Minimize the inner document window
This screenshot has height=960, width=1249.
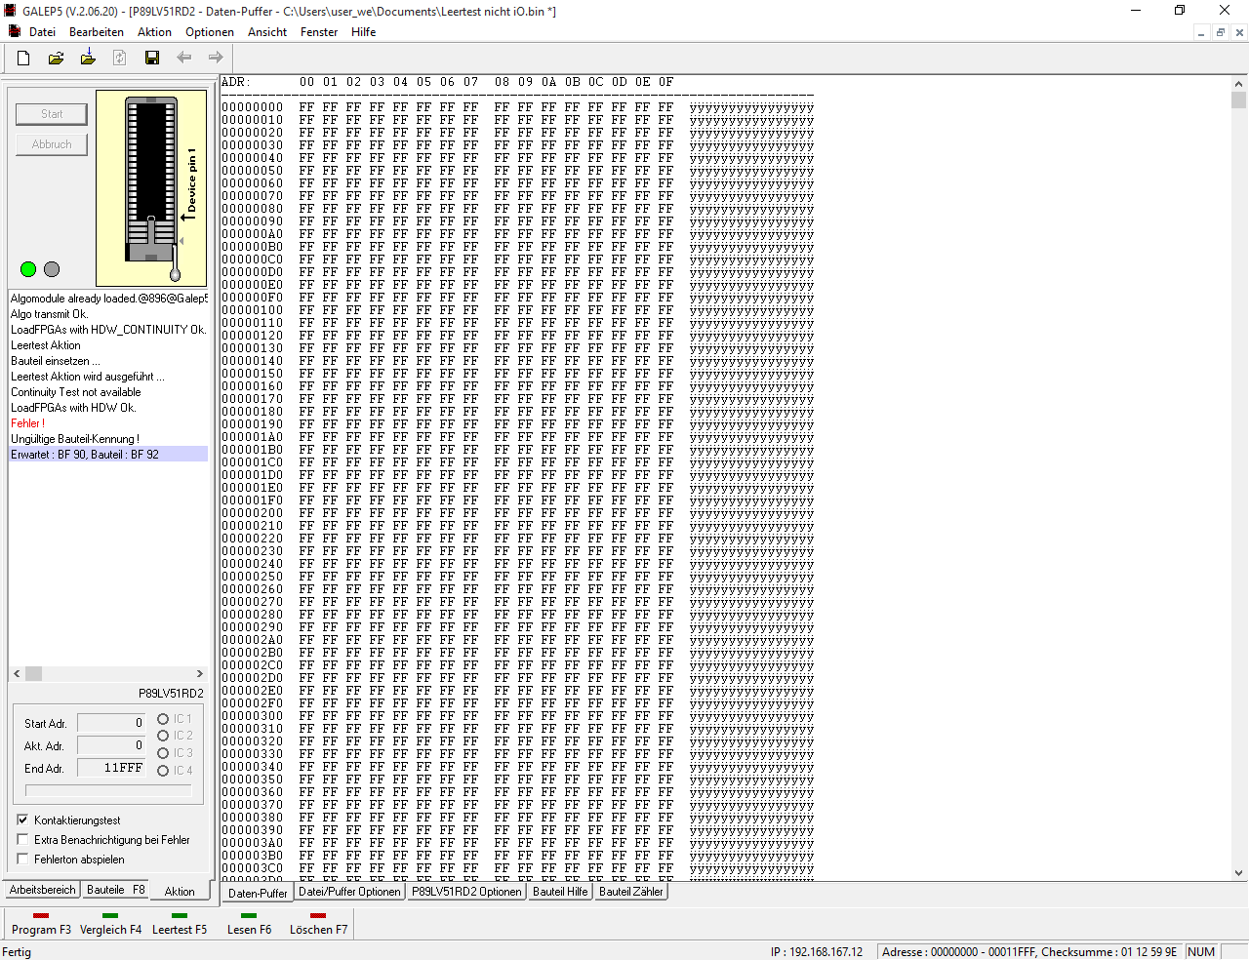(1201, 32)
